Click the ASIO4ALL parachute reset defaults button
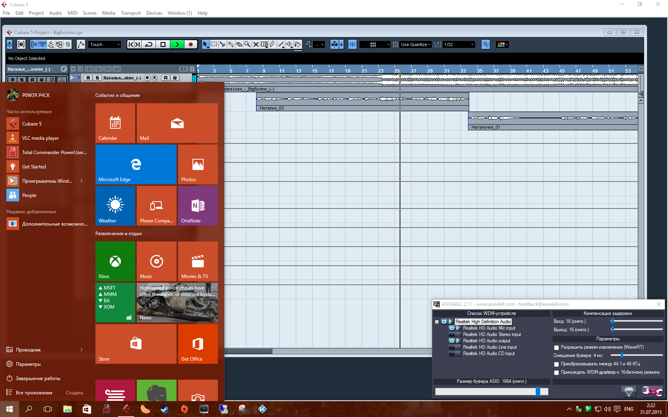The width and height of the screenshot is (668, 417). pos(629,392)
